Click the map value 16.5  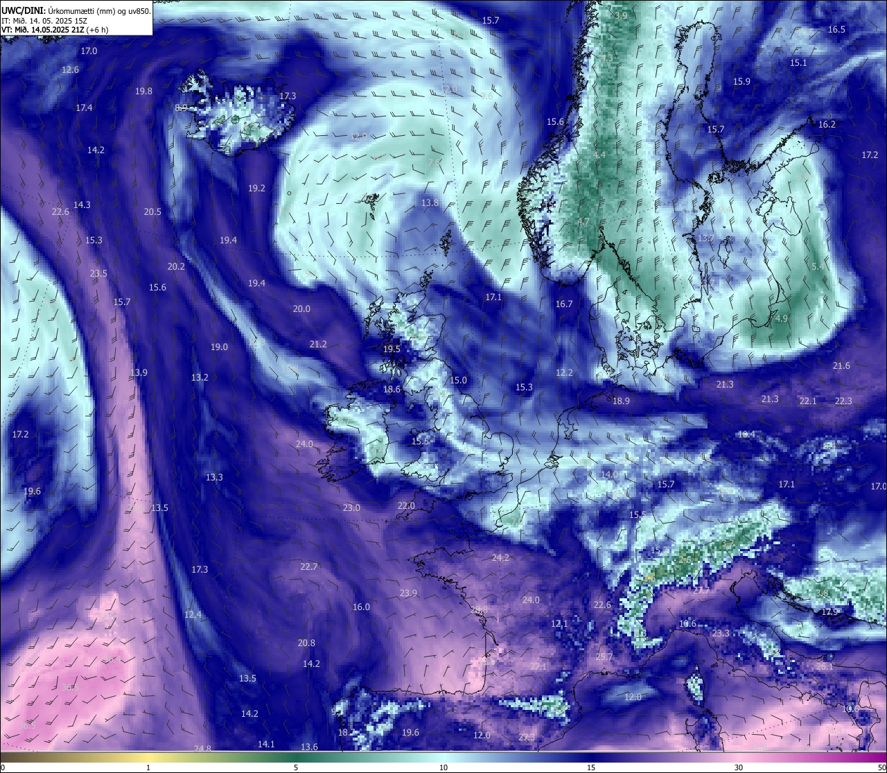point(836,29)
